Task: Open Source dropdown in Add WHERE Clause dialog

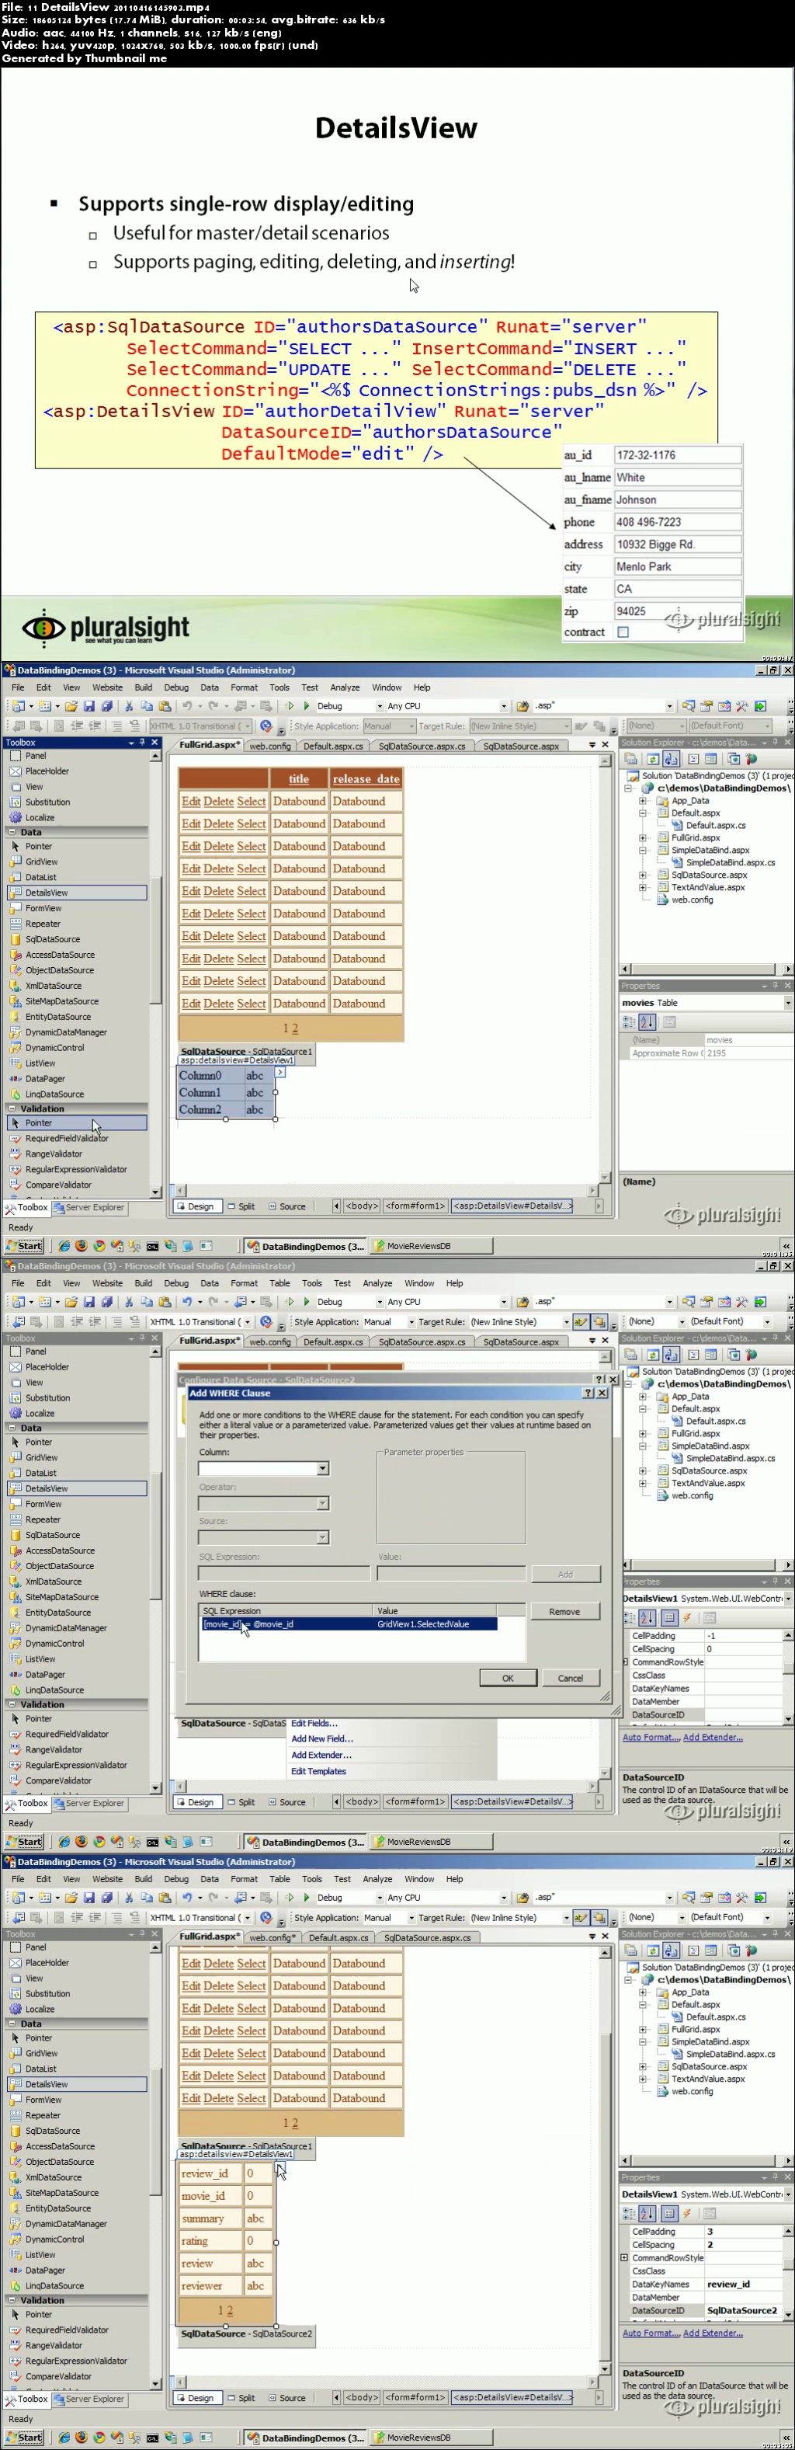Action: (322, 1537)
